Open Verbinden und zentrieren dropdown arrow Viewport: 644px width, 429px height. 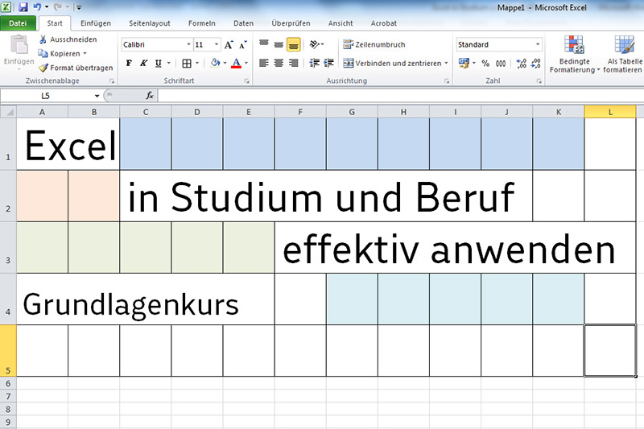(x=446, y=64)
